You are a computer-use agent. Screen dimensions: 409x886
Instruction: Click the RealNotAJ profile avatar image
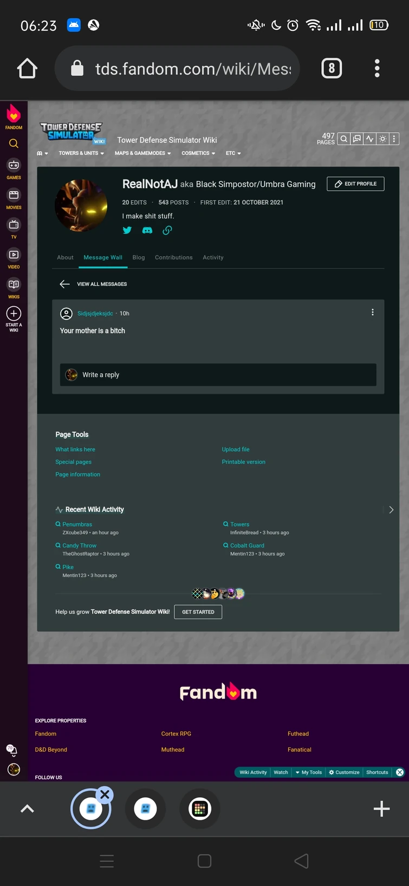click(x=81, y=206)
